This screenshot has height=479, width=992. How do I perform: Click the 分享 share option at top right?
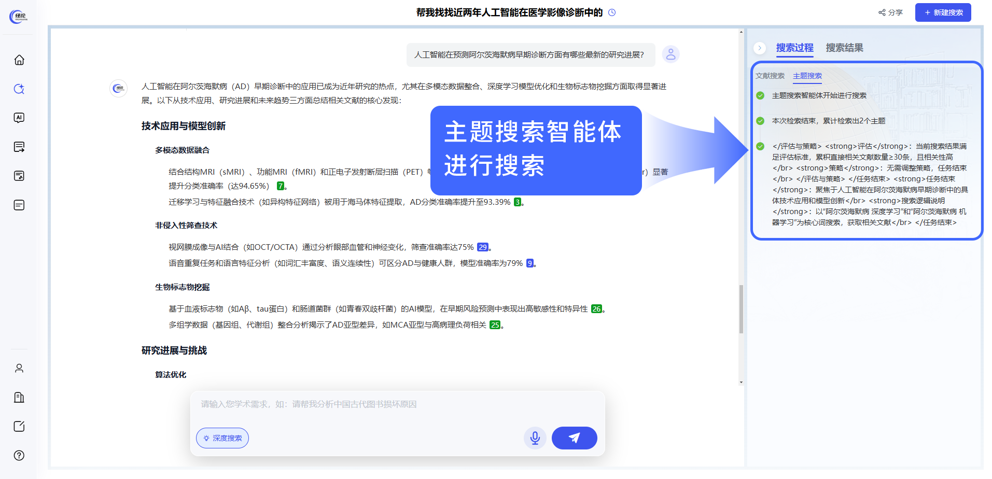pyautogui.click(x=890, y=12)
